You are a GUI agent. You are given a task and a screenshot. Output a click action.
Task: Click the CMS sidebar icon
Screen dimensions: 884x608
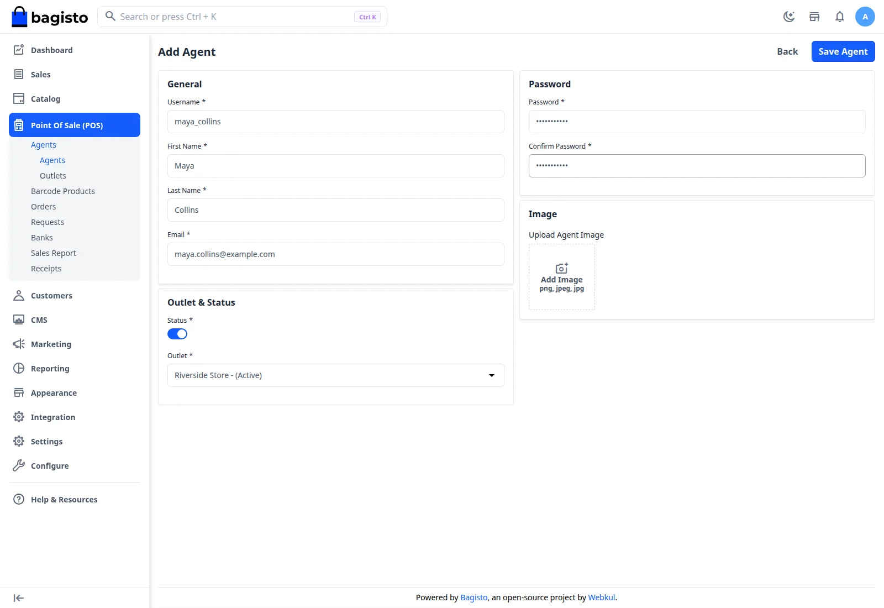(19, 319)
